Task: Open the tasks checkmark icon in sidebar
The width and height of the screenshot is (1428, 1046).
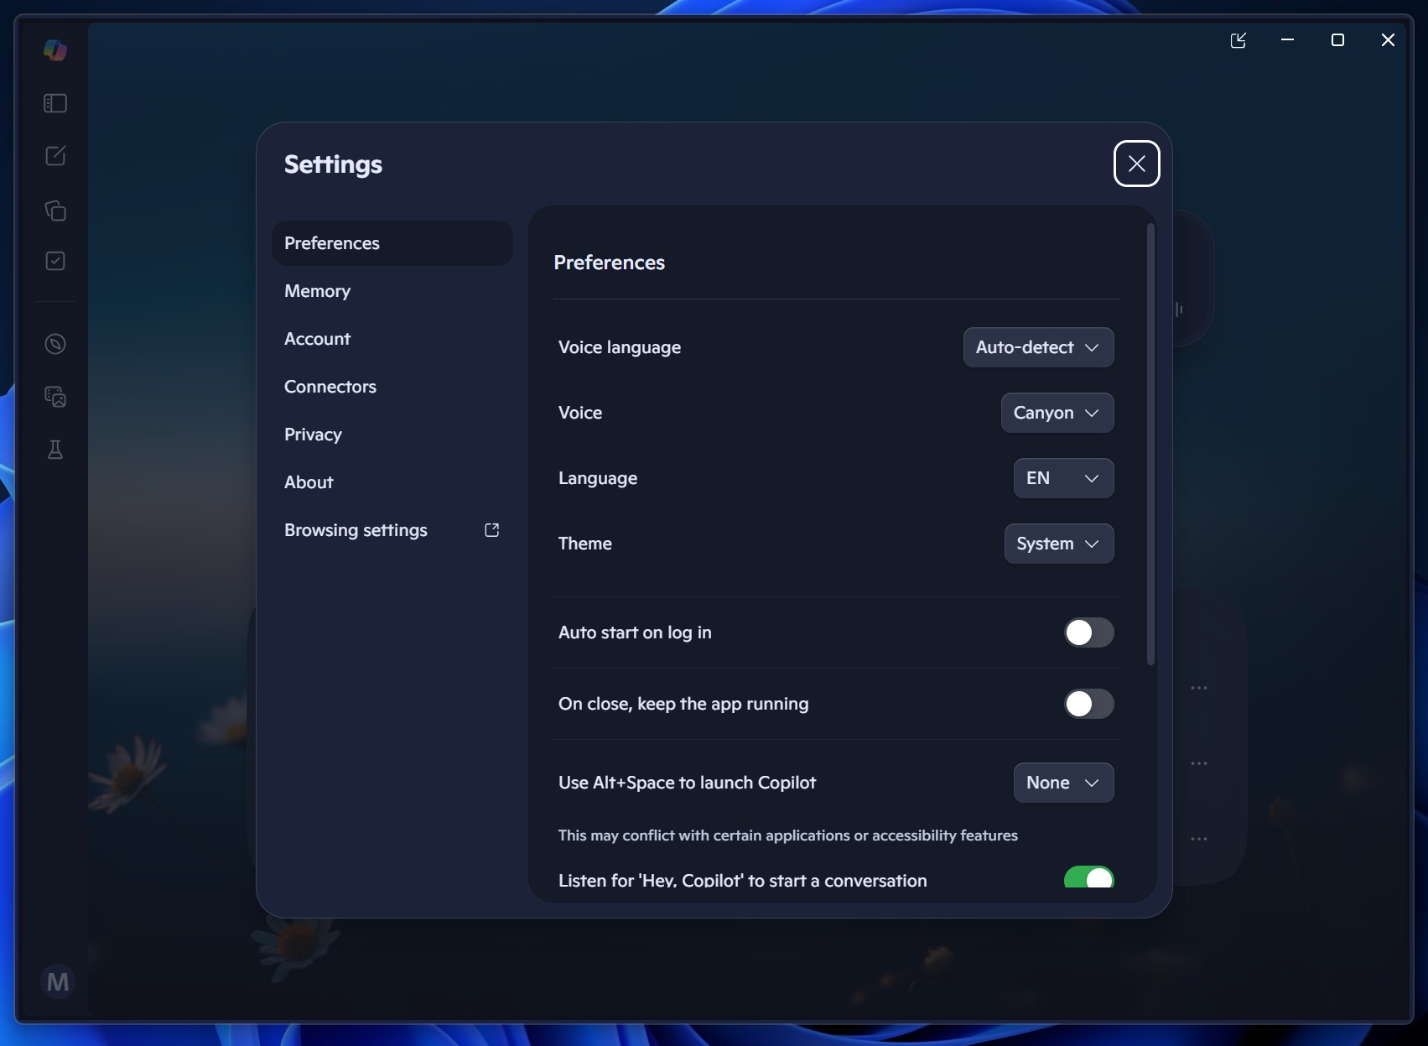Action: [55, 261]
